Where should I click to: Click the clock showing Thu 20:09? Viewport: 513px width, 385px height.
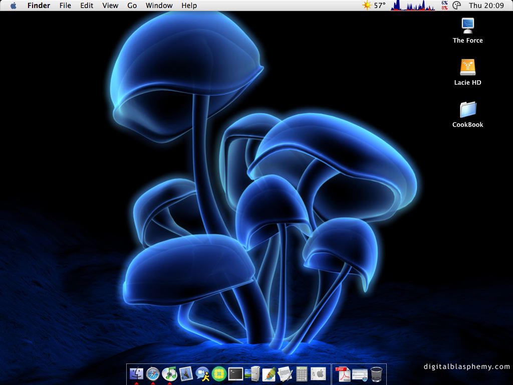point(486,6)
